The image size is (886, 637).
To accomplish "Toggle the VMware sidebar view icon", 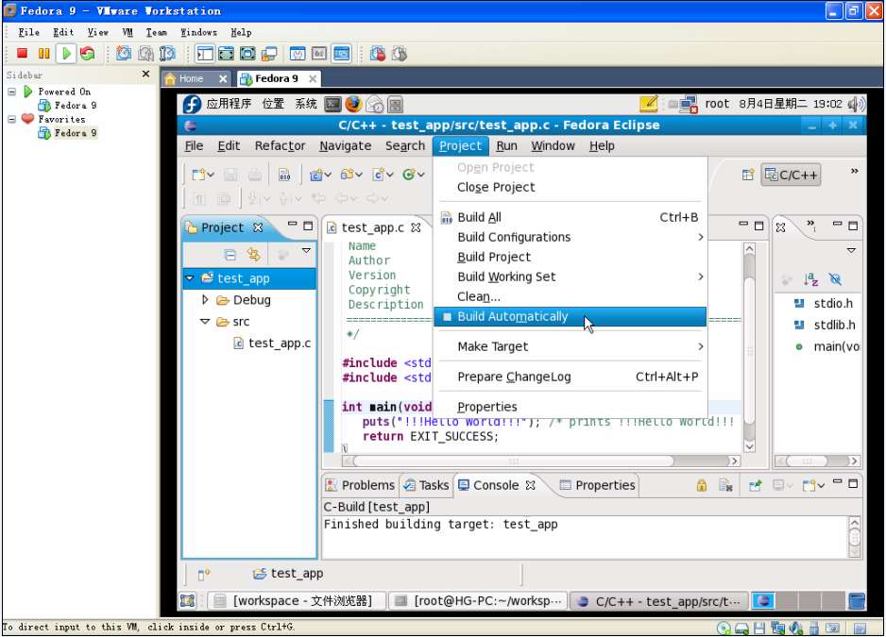I will click(x=205, y=54).
